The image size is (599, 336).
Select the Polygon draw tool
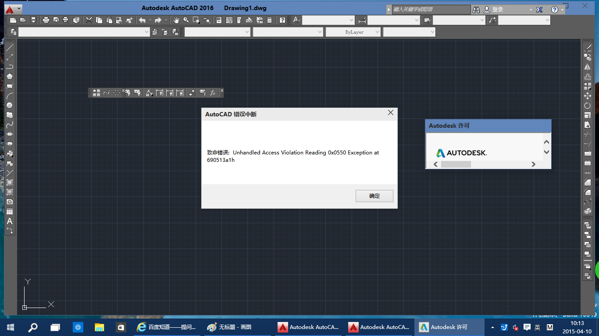coord(10,76)
